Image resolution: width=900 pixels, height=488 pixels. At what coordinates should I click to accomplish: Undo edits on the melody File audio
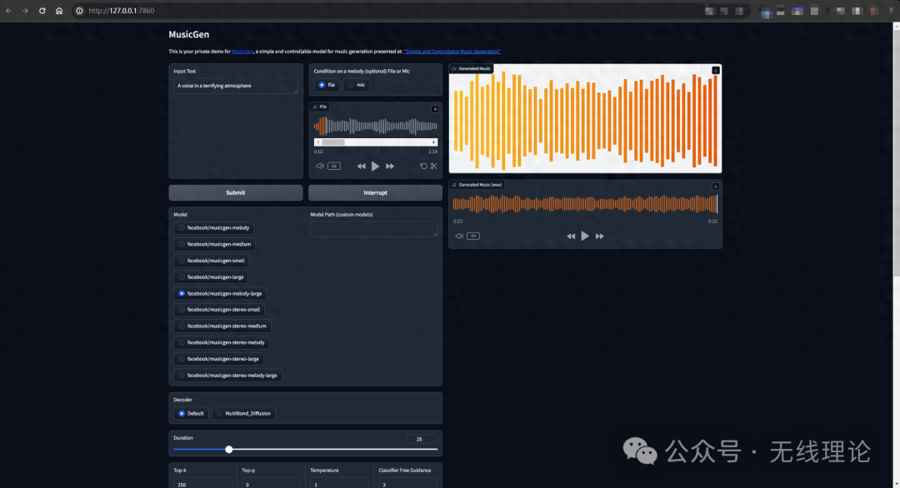pos(423,167)
